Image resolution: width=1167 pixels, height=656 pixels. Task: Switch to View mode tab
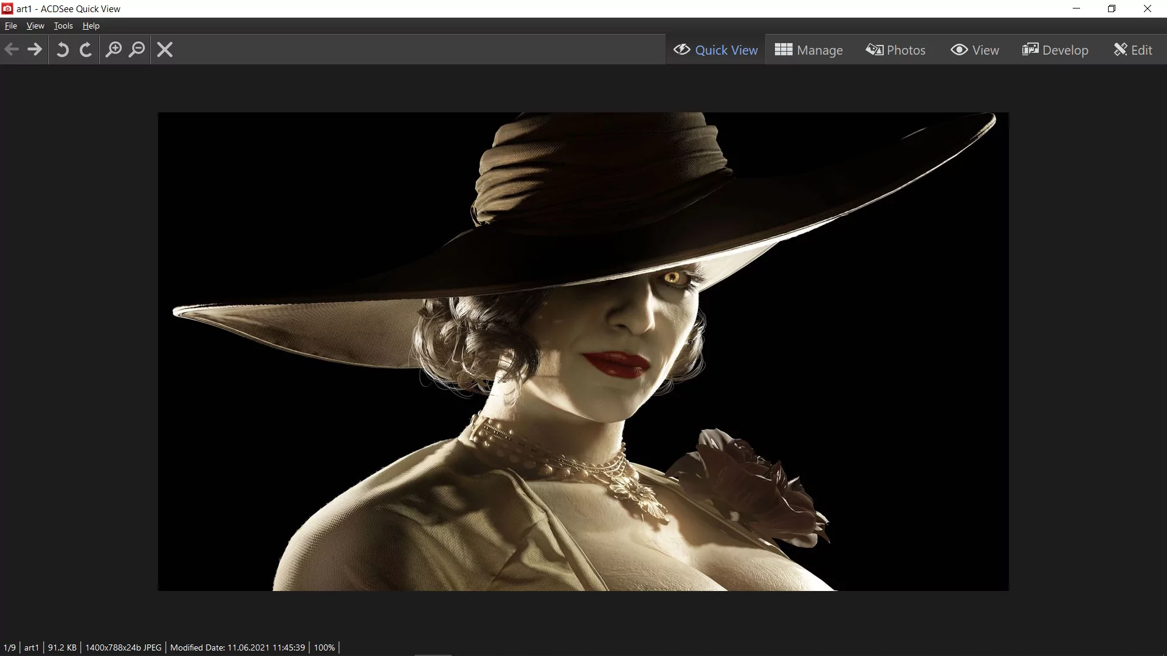tap(975, 50)
